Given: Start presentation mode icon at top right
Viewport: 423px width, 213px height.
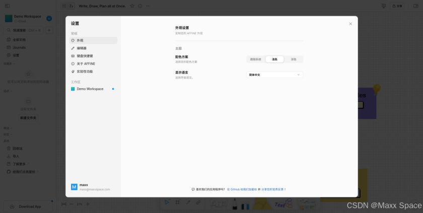Looking at the screenshot, I should click(x=383, y=6).
